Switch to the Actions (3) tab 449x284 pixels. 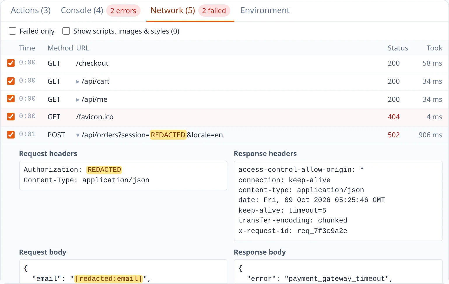point(31,10)
